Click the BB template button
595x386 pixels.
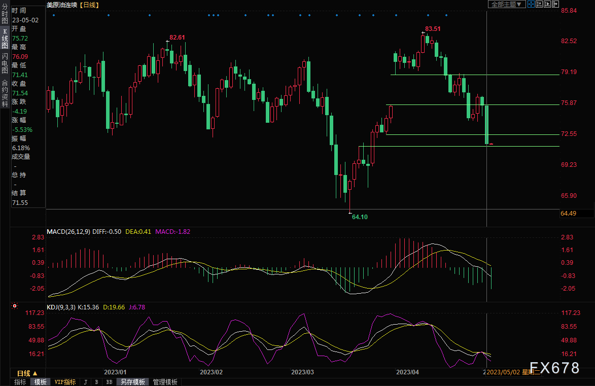(x=109, y=382)
